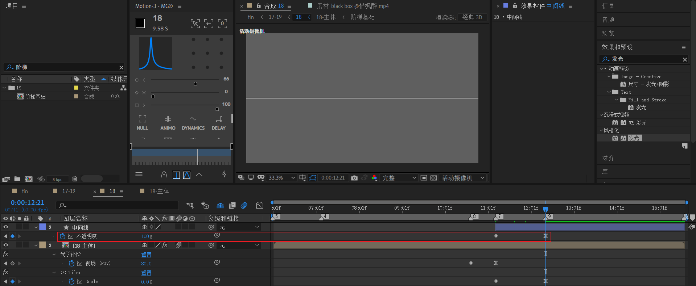
Task: Toggle the motion blur master icon
Action: point(244,206)
